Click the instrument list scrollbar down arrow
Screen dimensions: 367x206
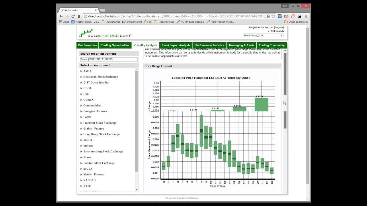point(136,189)
